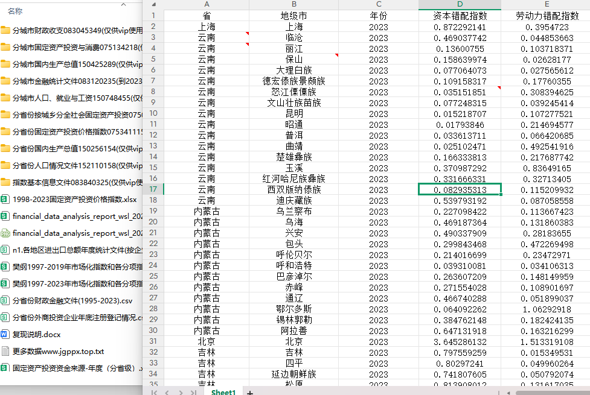
Task: Click header cell 年份
Action: [x=379, y=16]
